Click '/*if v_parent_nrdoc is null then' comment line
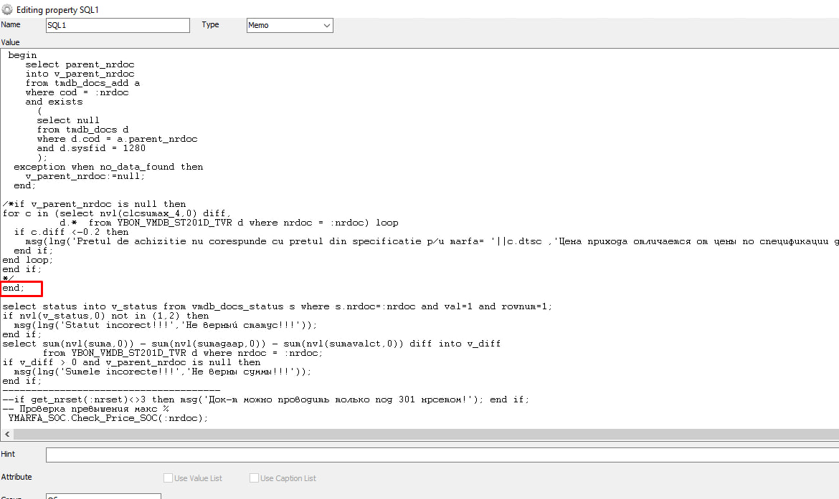This screenshot has width=839, height=499. click(94, 204)
